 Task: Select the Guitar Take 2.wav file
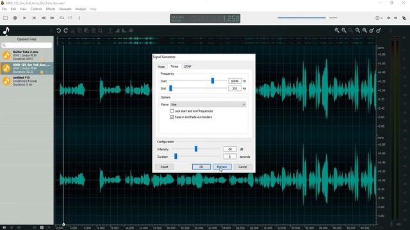click(27, 56)
